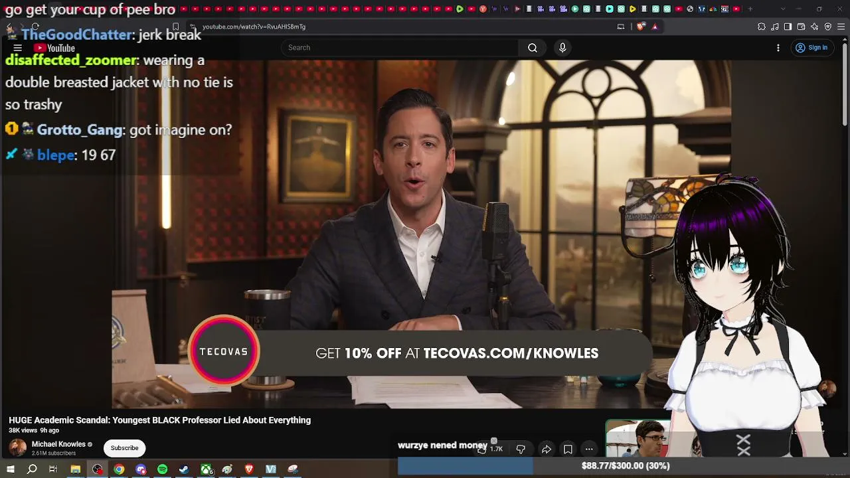Viewport: 850px width, 478px height.
Task: Switch to OBS Studio on the taskbar
Action: (x=98, y=469)
